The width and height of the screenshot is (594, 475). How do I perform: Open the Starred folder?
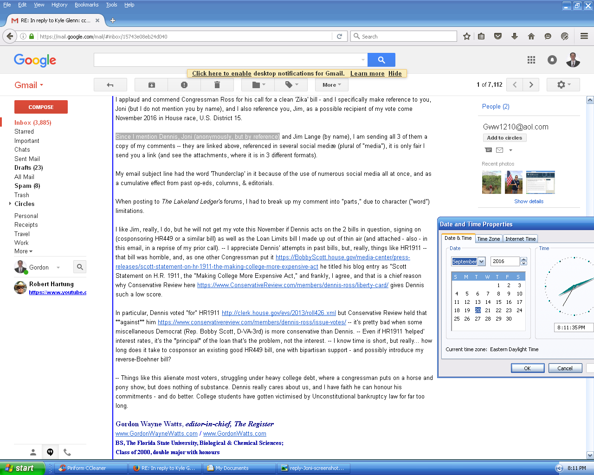tap(24, 132)
